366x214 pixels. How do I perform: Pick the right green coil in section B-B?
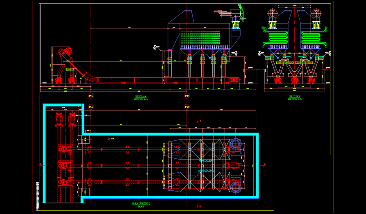pyautogui.click(x=313, y=37)
